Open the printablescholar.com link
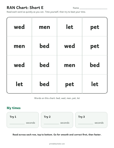 tap(57, 144)
